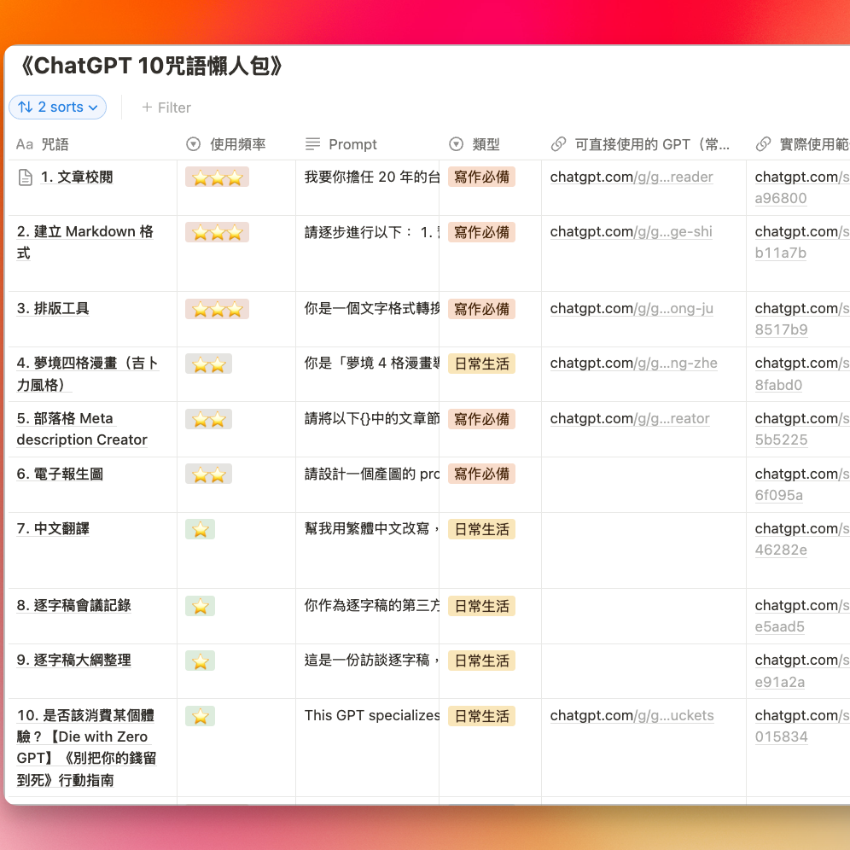Open the usage example link ending e5aad5

[802, 616]
